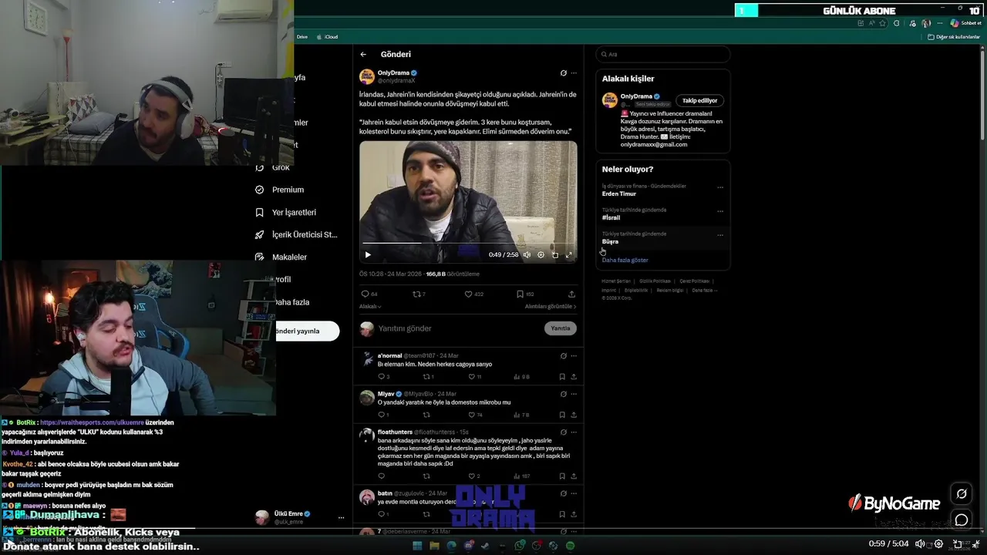
Task: Seek on the post video progress bar
Action: pos(468,244)
